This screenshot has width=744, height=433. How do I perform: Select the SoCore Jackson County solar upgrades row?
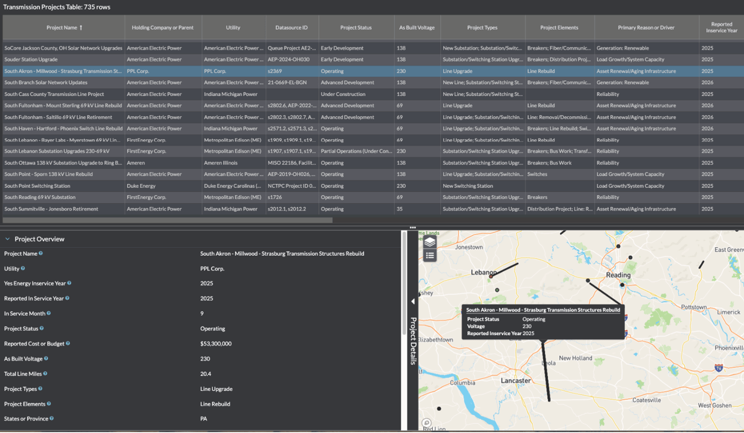click(372, 48)
